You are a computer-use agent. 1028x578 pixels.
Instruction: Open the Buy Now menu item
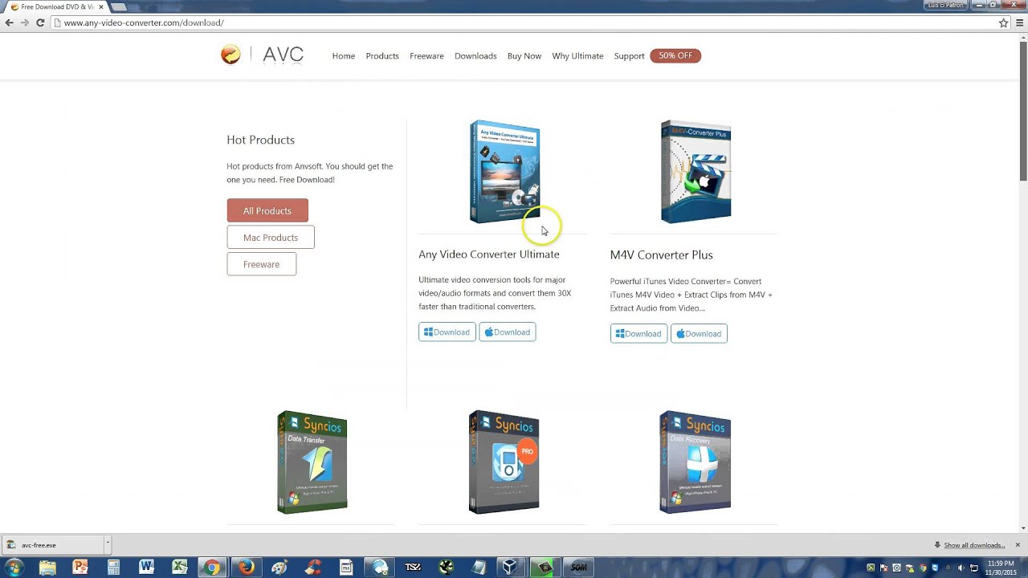[524, 56]
